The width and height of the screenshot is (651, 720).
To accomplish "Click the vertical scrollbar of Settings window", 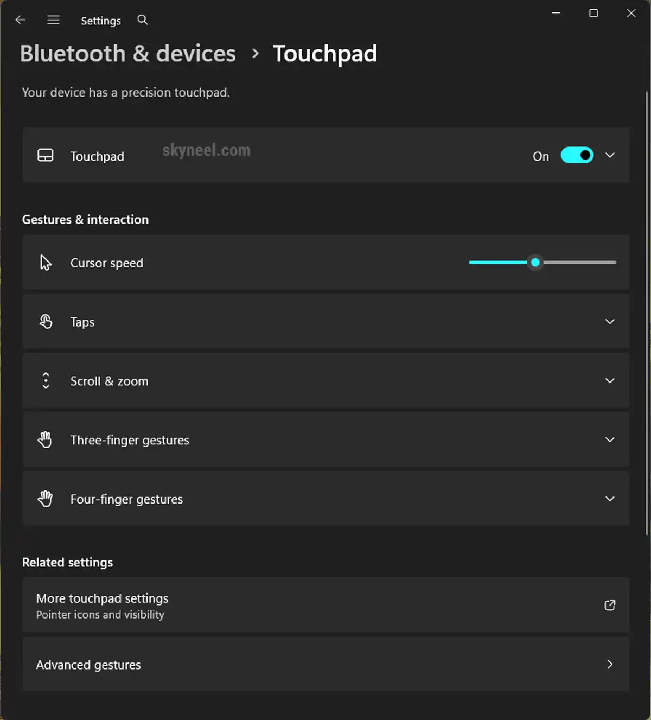I will [x=647, y=314].
